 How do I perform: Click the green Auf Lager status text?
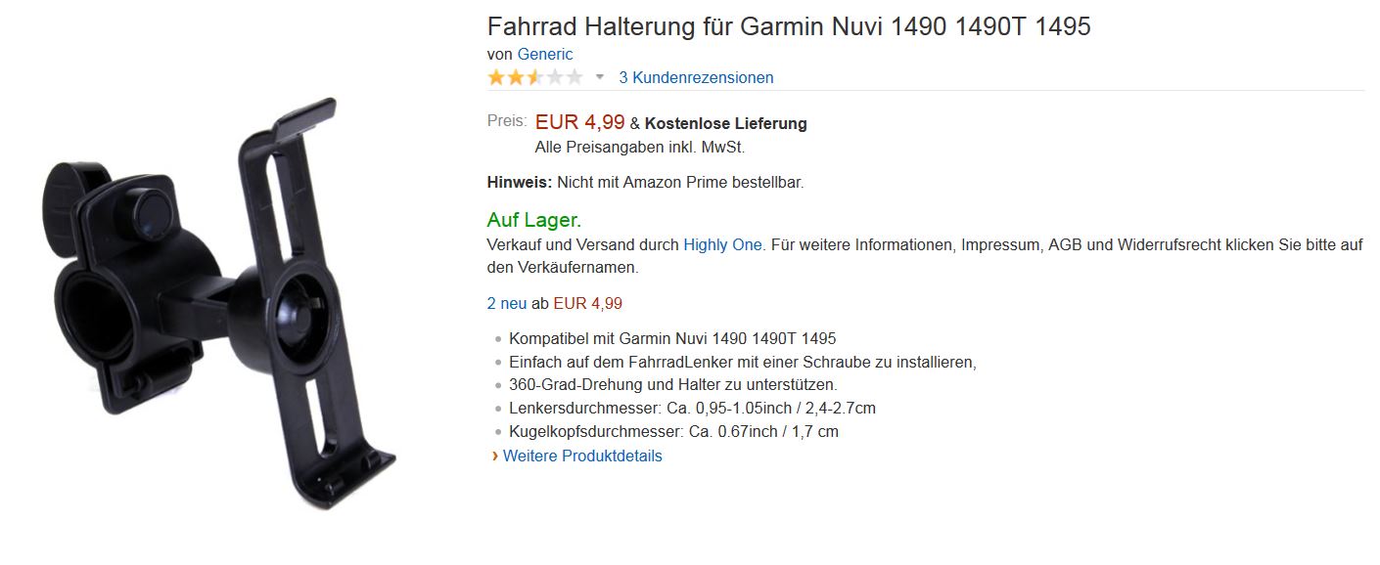[534, 220]
